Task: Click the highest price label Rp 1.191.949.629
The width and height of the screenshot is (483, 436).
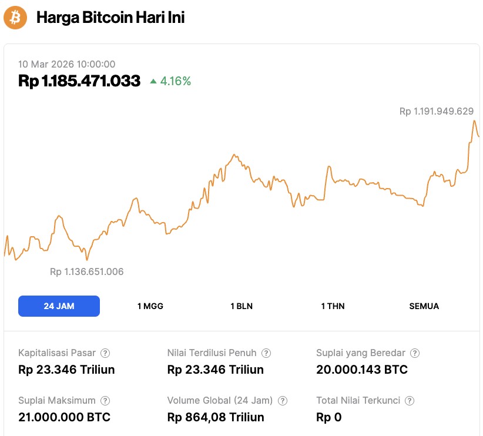Action: point(437,111)
